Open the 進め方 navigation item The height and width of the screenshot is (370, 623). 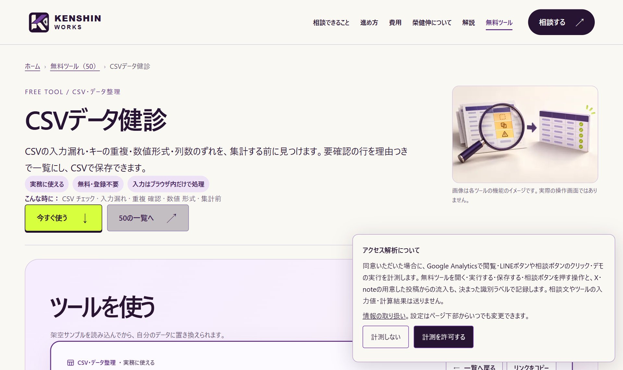(369, 23)
